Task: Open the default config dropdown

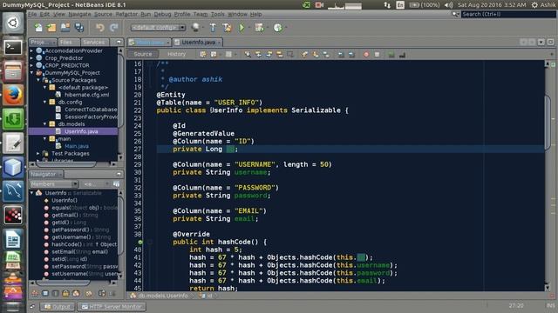Action: pyautogui.click(x=158, y=27)
